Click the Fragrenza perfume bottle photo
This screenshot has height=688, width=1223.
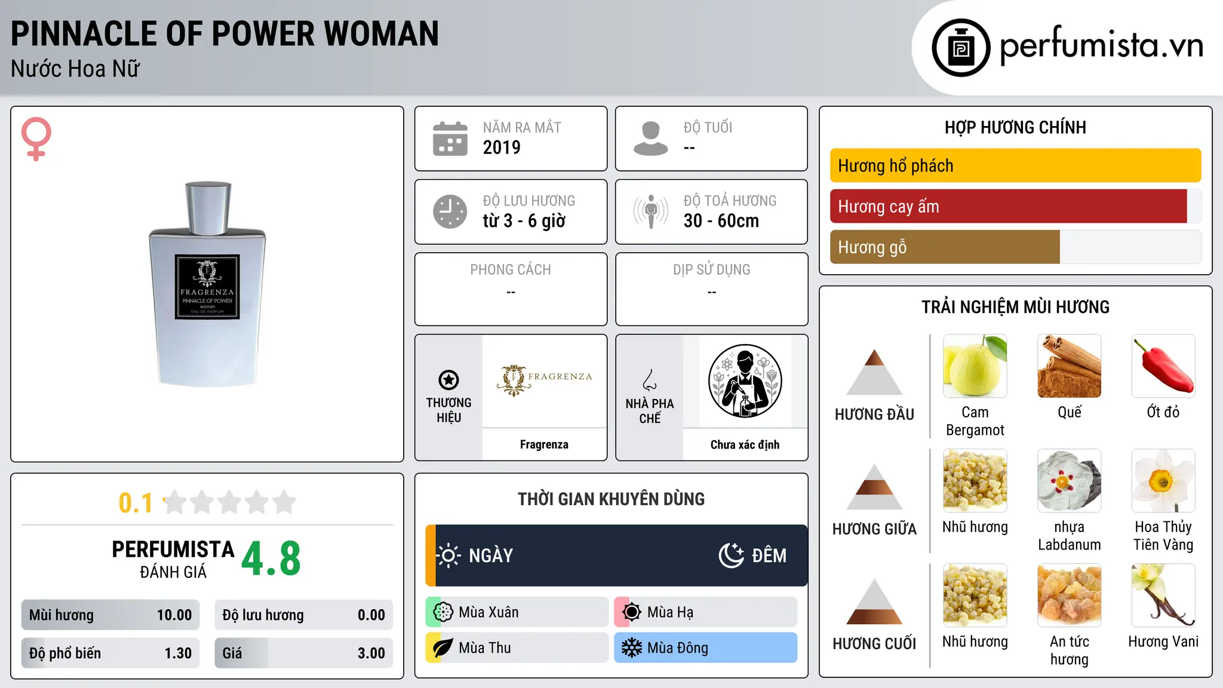(207, 284)
